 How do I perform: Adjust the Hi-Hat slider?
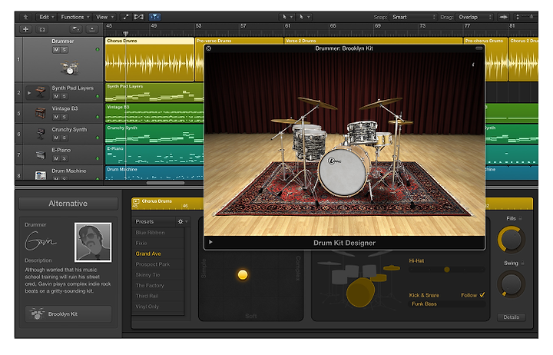[446, 269]
